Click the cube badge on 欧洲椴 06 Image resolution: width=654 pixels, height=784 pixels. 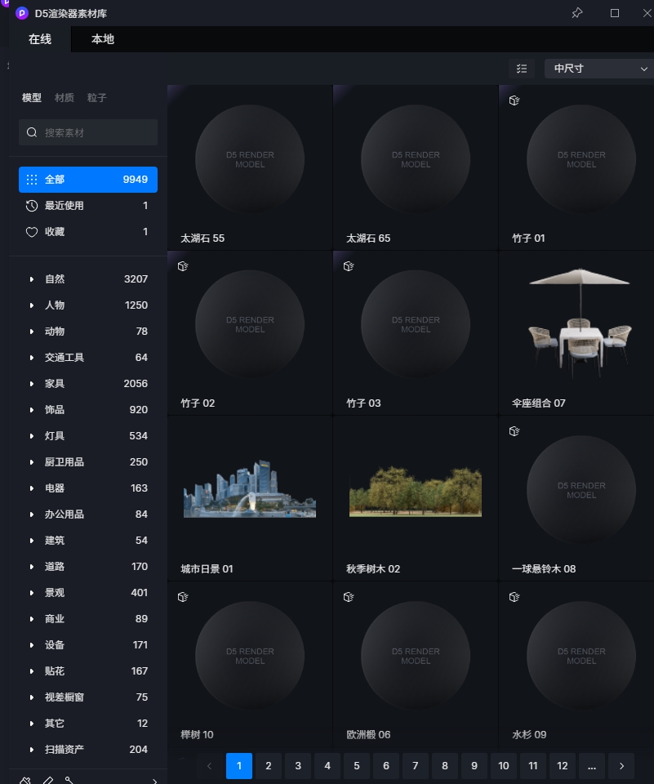click(x=349, y=597)
